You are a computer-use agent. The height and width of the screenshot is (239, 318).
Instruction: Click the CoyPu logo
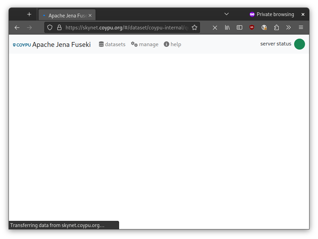click(x=22, y=45)
